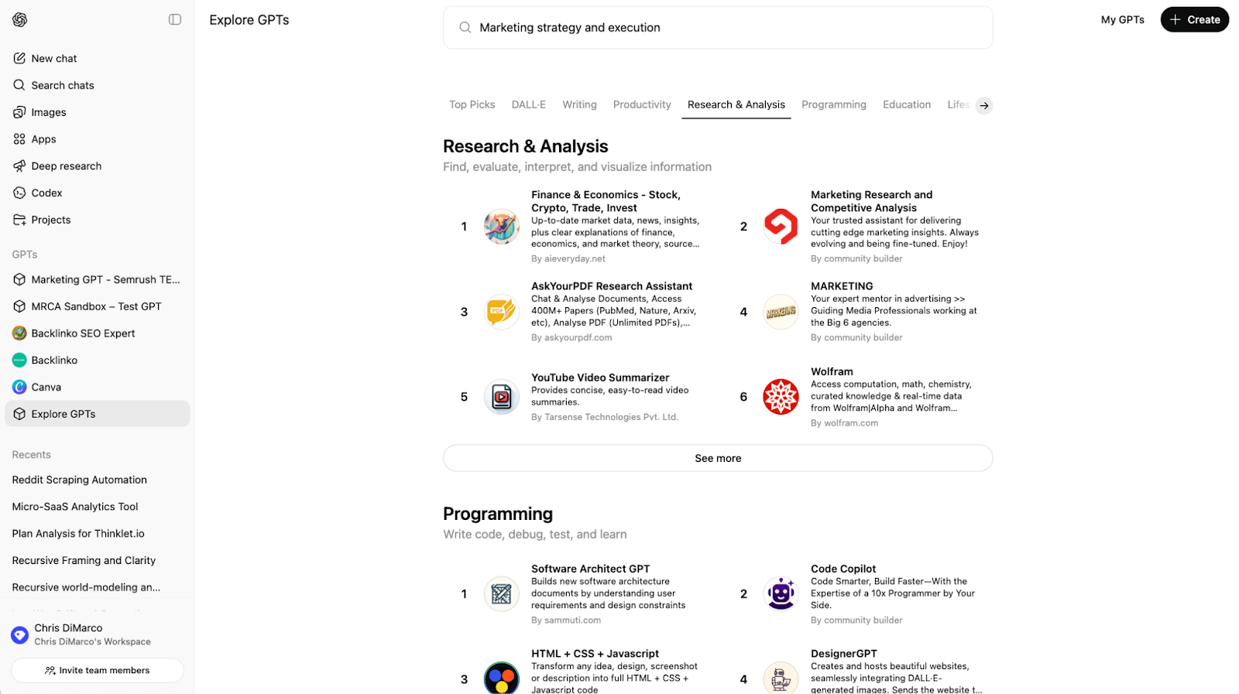Open the Wolfram title link
The width and height of the screenshot is (1239, 694).
coord(832,371)
